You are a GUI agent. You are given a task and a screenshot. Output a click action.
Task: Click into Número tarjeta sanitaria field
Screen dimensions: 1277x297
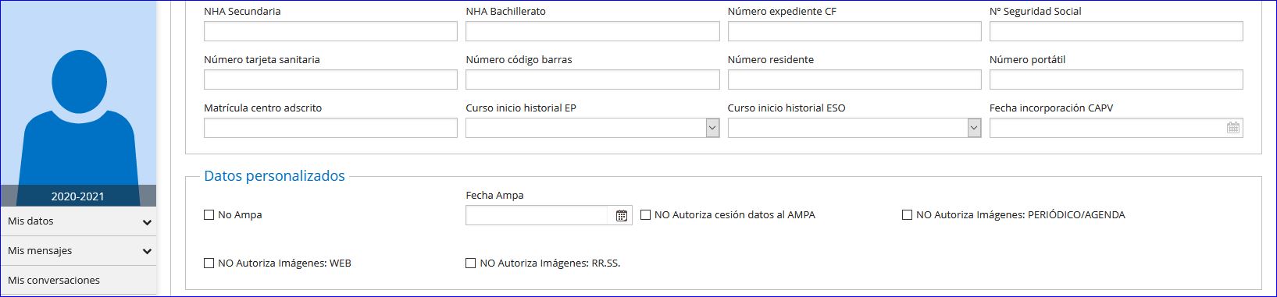tap(330, 80)
